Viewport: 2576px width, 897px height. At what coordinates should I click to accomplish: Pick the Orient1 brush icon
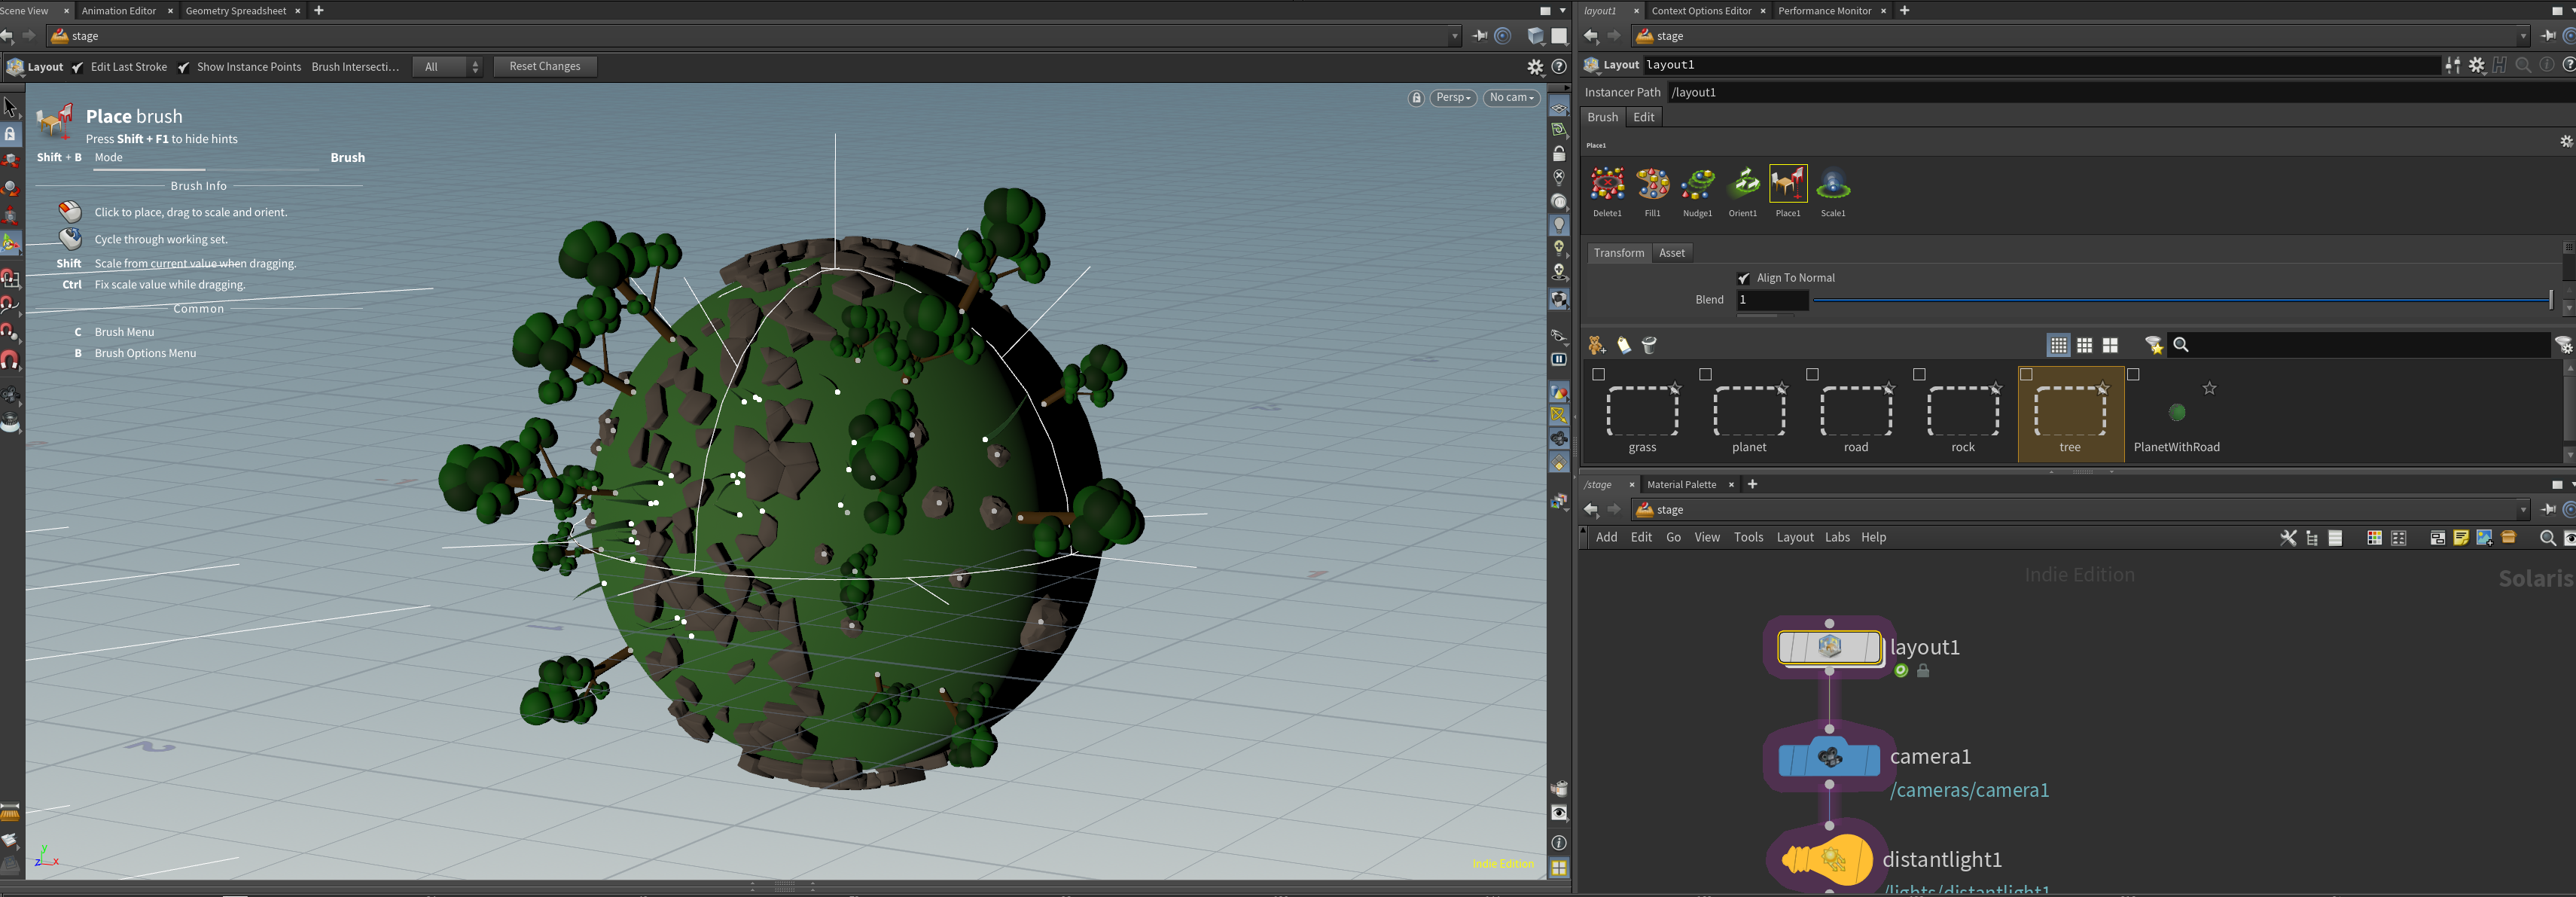1743,185
